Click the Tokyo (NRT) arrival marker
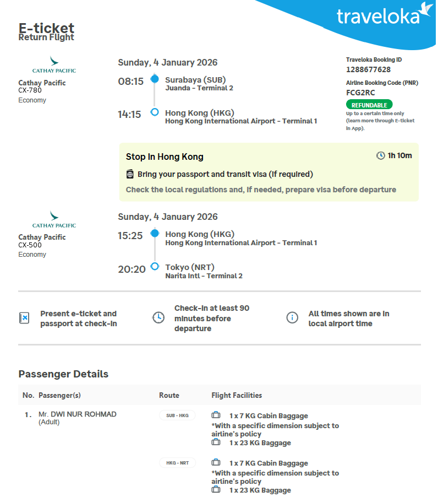Screen dimensions: 438x502 (x=155, y=267)
